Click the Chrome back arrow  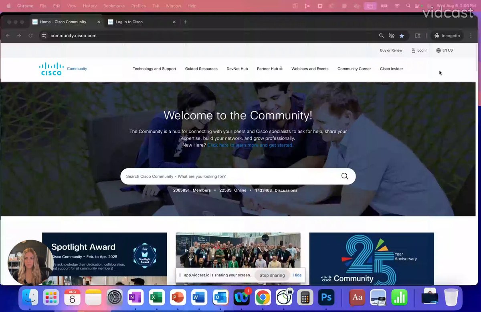[8, 36]
